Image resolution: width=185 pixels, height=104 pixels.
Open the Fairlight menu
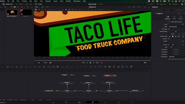(x=68, y=1)
